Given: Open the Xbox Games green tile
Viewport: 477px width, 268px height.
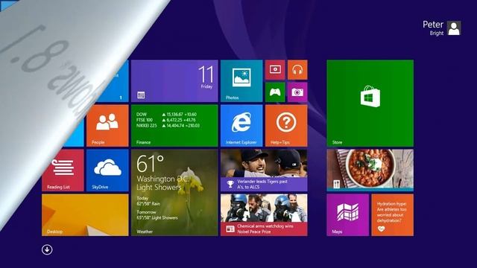Looking at the screenshot, I should [x=275, y=92].
